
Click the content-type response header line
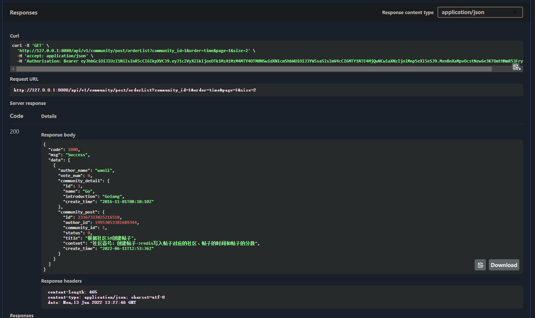point(106,297)
